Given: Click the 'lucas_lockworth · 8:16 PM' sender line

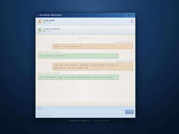Looking at the screenshot, I should coord(48,73).
